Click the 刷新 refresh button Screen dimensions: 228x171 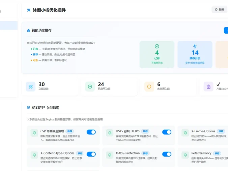(x=220, y=9)
